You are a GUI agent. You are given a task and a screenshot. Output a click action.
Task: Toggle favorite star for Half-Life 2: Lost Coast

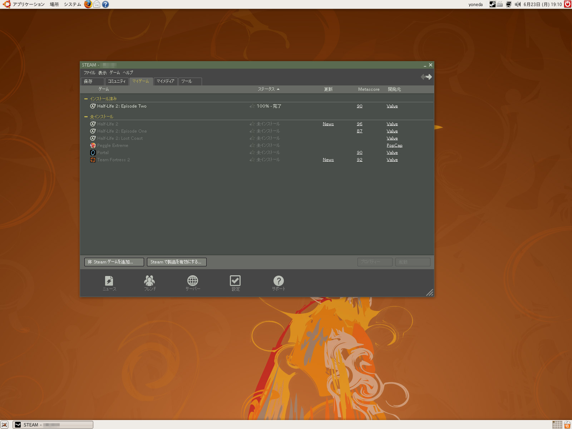(x=252, y=138)
